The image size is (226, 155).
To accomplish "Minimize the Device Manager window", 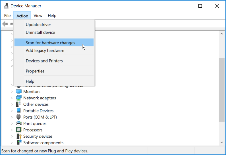I will click(x=184, y=6).
